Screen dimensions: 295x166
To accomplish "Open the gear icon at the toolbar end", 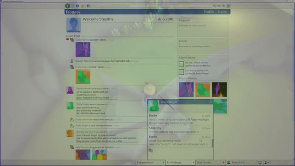I will [228, 6].
